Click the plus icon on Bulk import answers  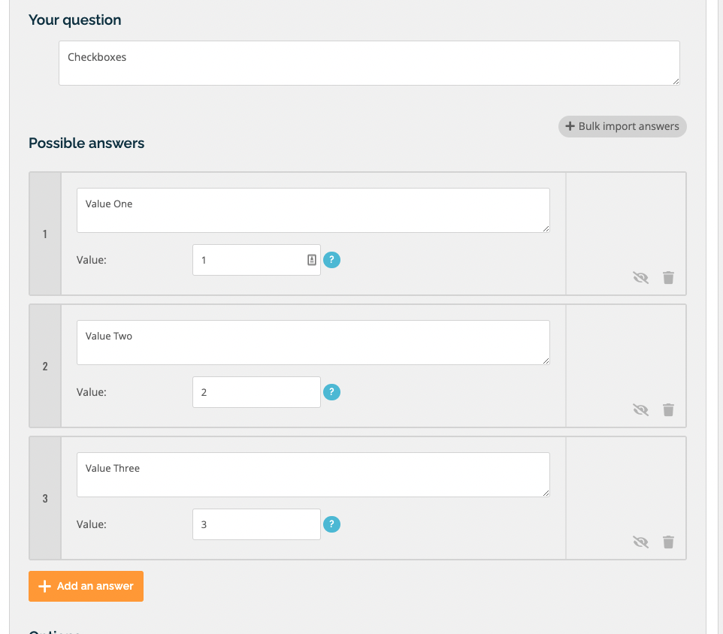point(569,126)
